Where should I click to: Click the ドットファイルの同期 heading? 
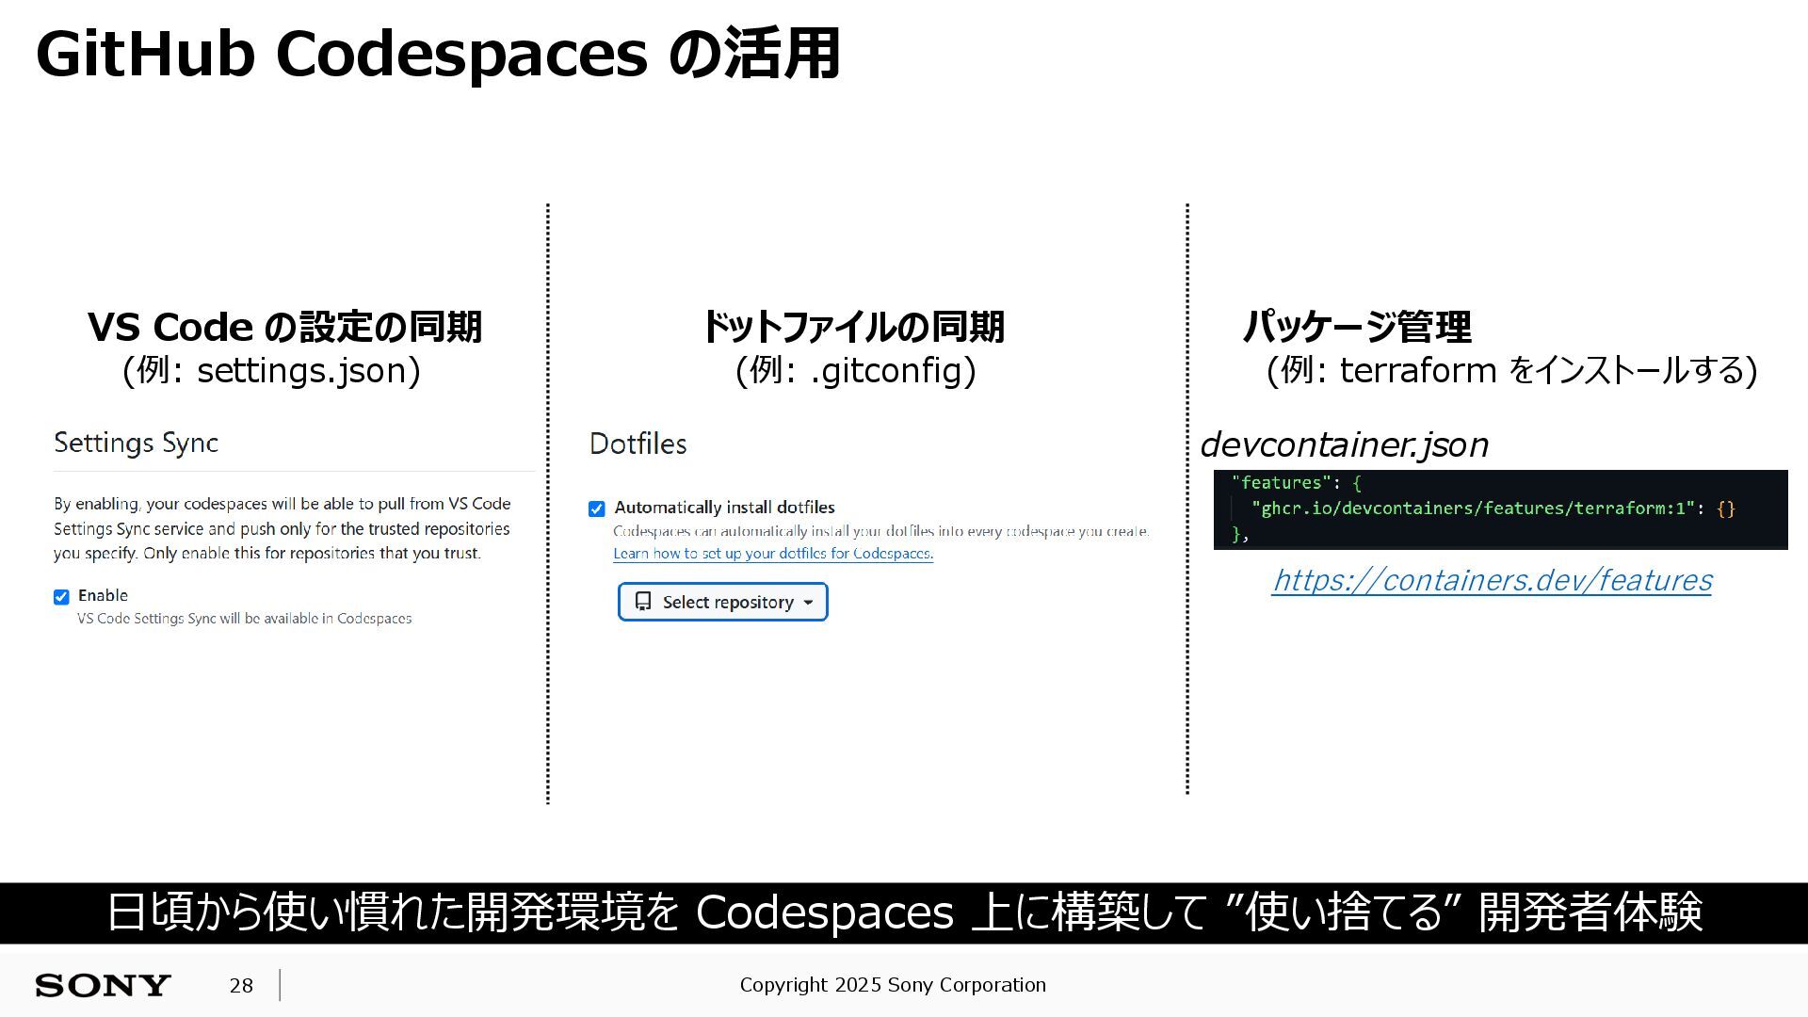[853, 327]
